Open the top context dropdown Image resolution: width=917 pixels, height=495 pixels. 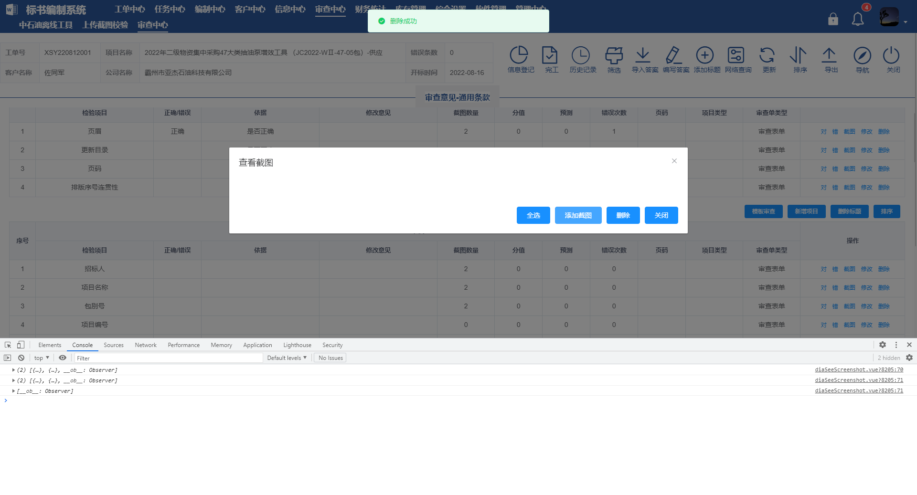coord(42,358)
